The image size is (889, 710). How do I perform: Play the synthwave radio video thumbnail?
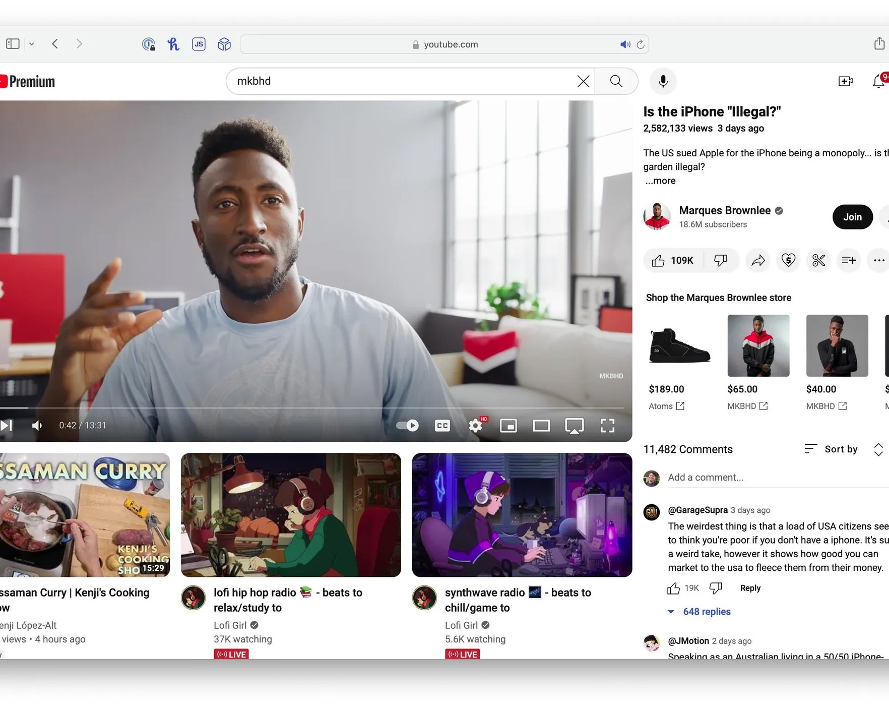point(522,515)
